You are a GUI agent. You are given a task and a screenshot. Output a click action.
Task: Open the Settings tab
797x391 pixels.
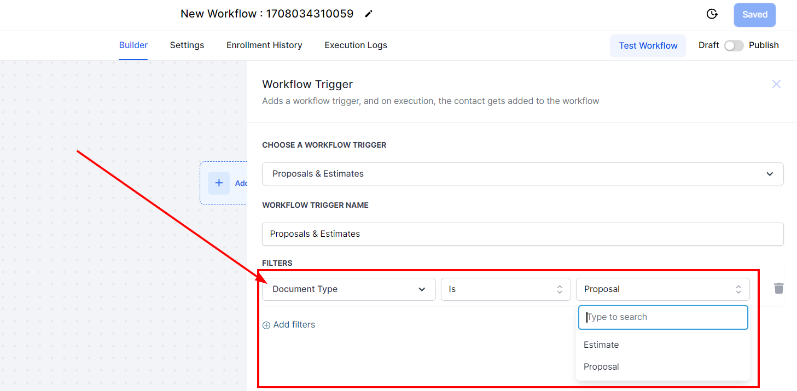click(x=187, y=45)
